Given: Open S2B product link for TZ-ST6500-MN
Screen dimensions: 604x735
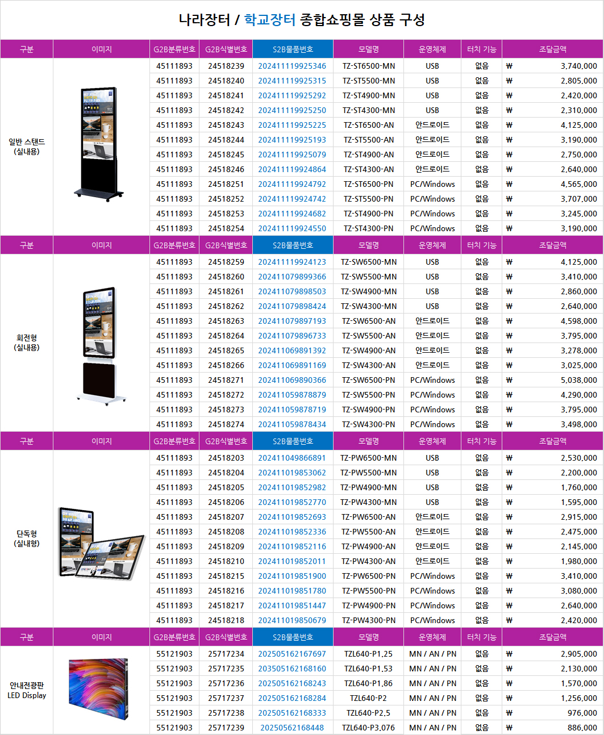Looking at the screenshot, I should pyautogui.click(x=292, y=66).
